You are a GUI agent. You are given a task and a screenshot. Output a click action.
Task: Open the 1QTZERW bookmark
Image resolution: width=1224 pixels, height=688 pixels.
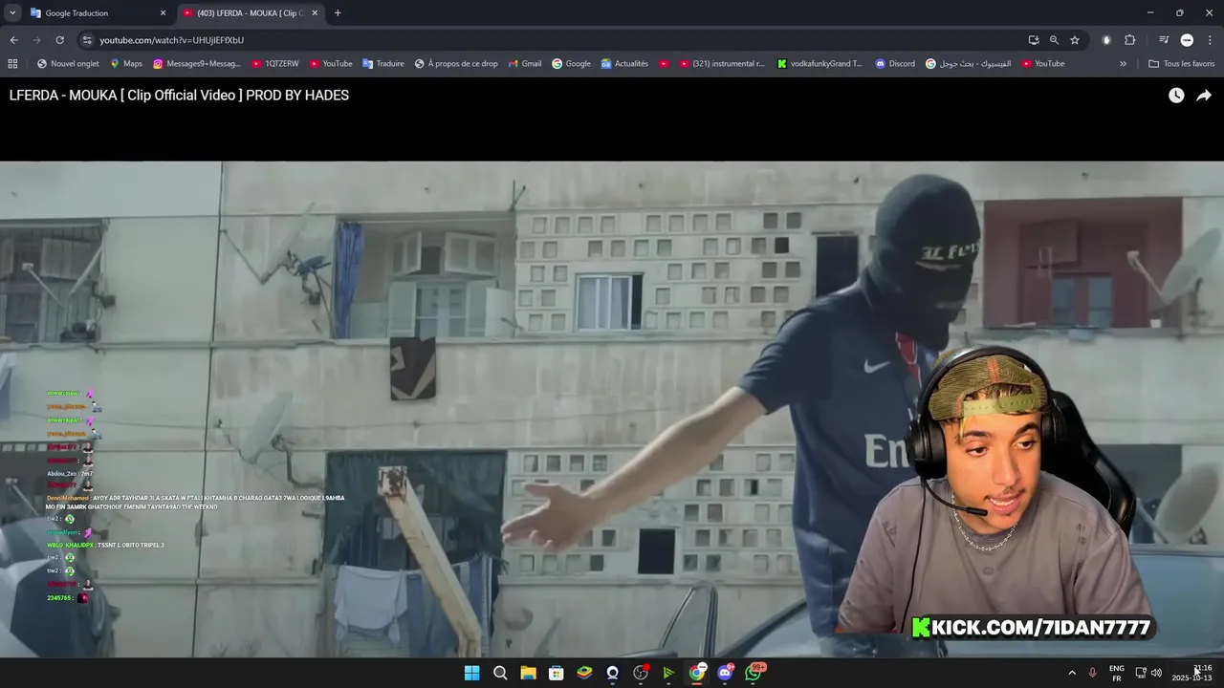pyautogui.click(x=275, y=64)
